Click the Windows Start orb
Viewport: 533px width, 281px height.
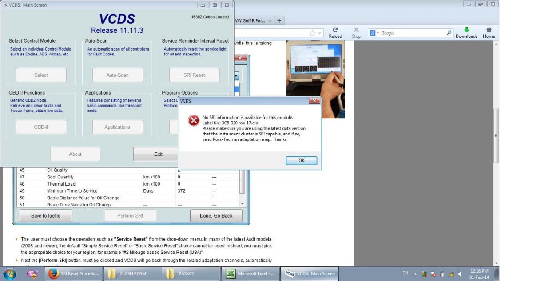(10, 273)
